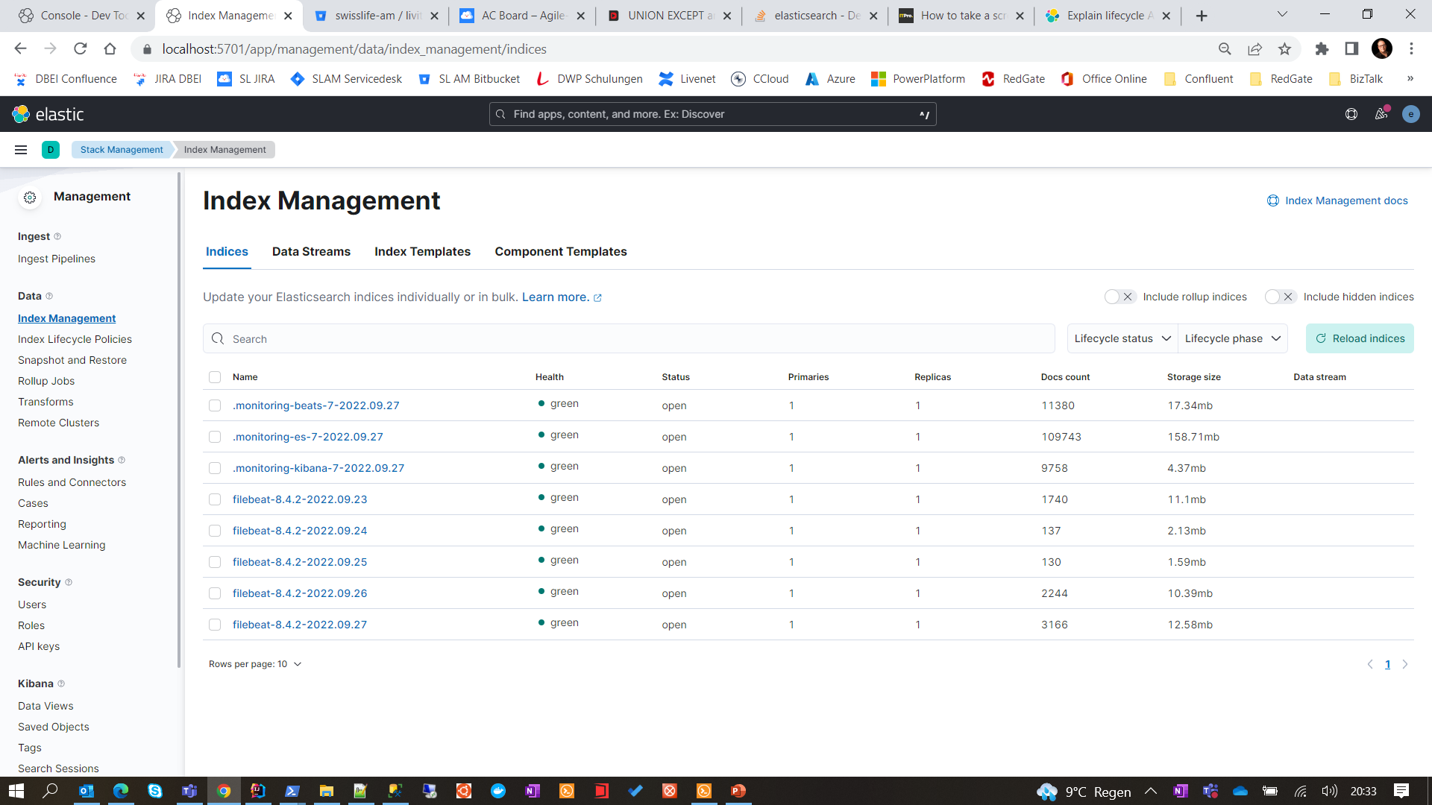Open the newsfeed notifications icon
Image resolution: width=1432 pixels, height=805 pixels.
tap(1381, 114)
